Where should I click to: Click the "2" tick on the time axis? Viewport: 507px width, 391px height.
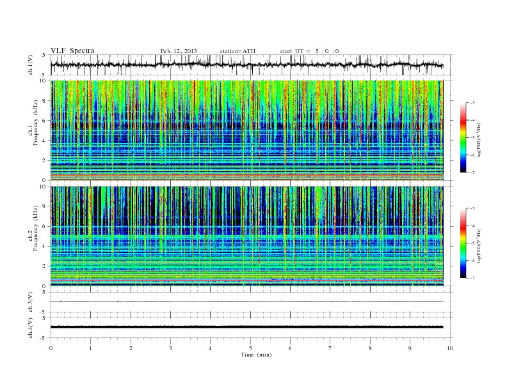click(x=131, y=348)
